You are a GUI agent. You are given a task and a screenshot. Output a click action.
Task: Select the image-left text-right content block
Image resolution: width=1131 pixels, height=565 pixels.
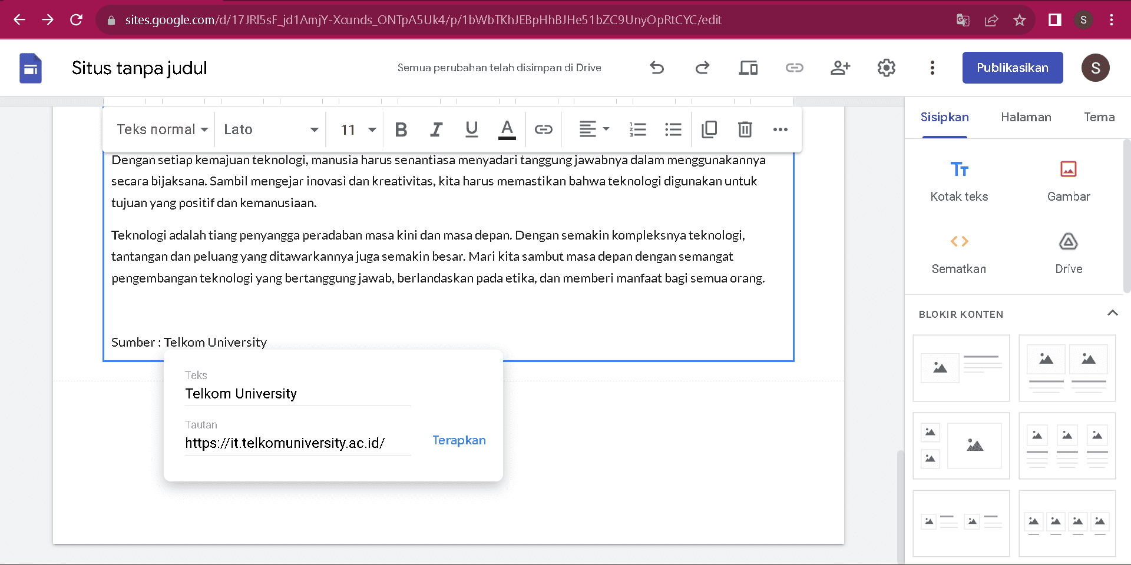[961, 368]
